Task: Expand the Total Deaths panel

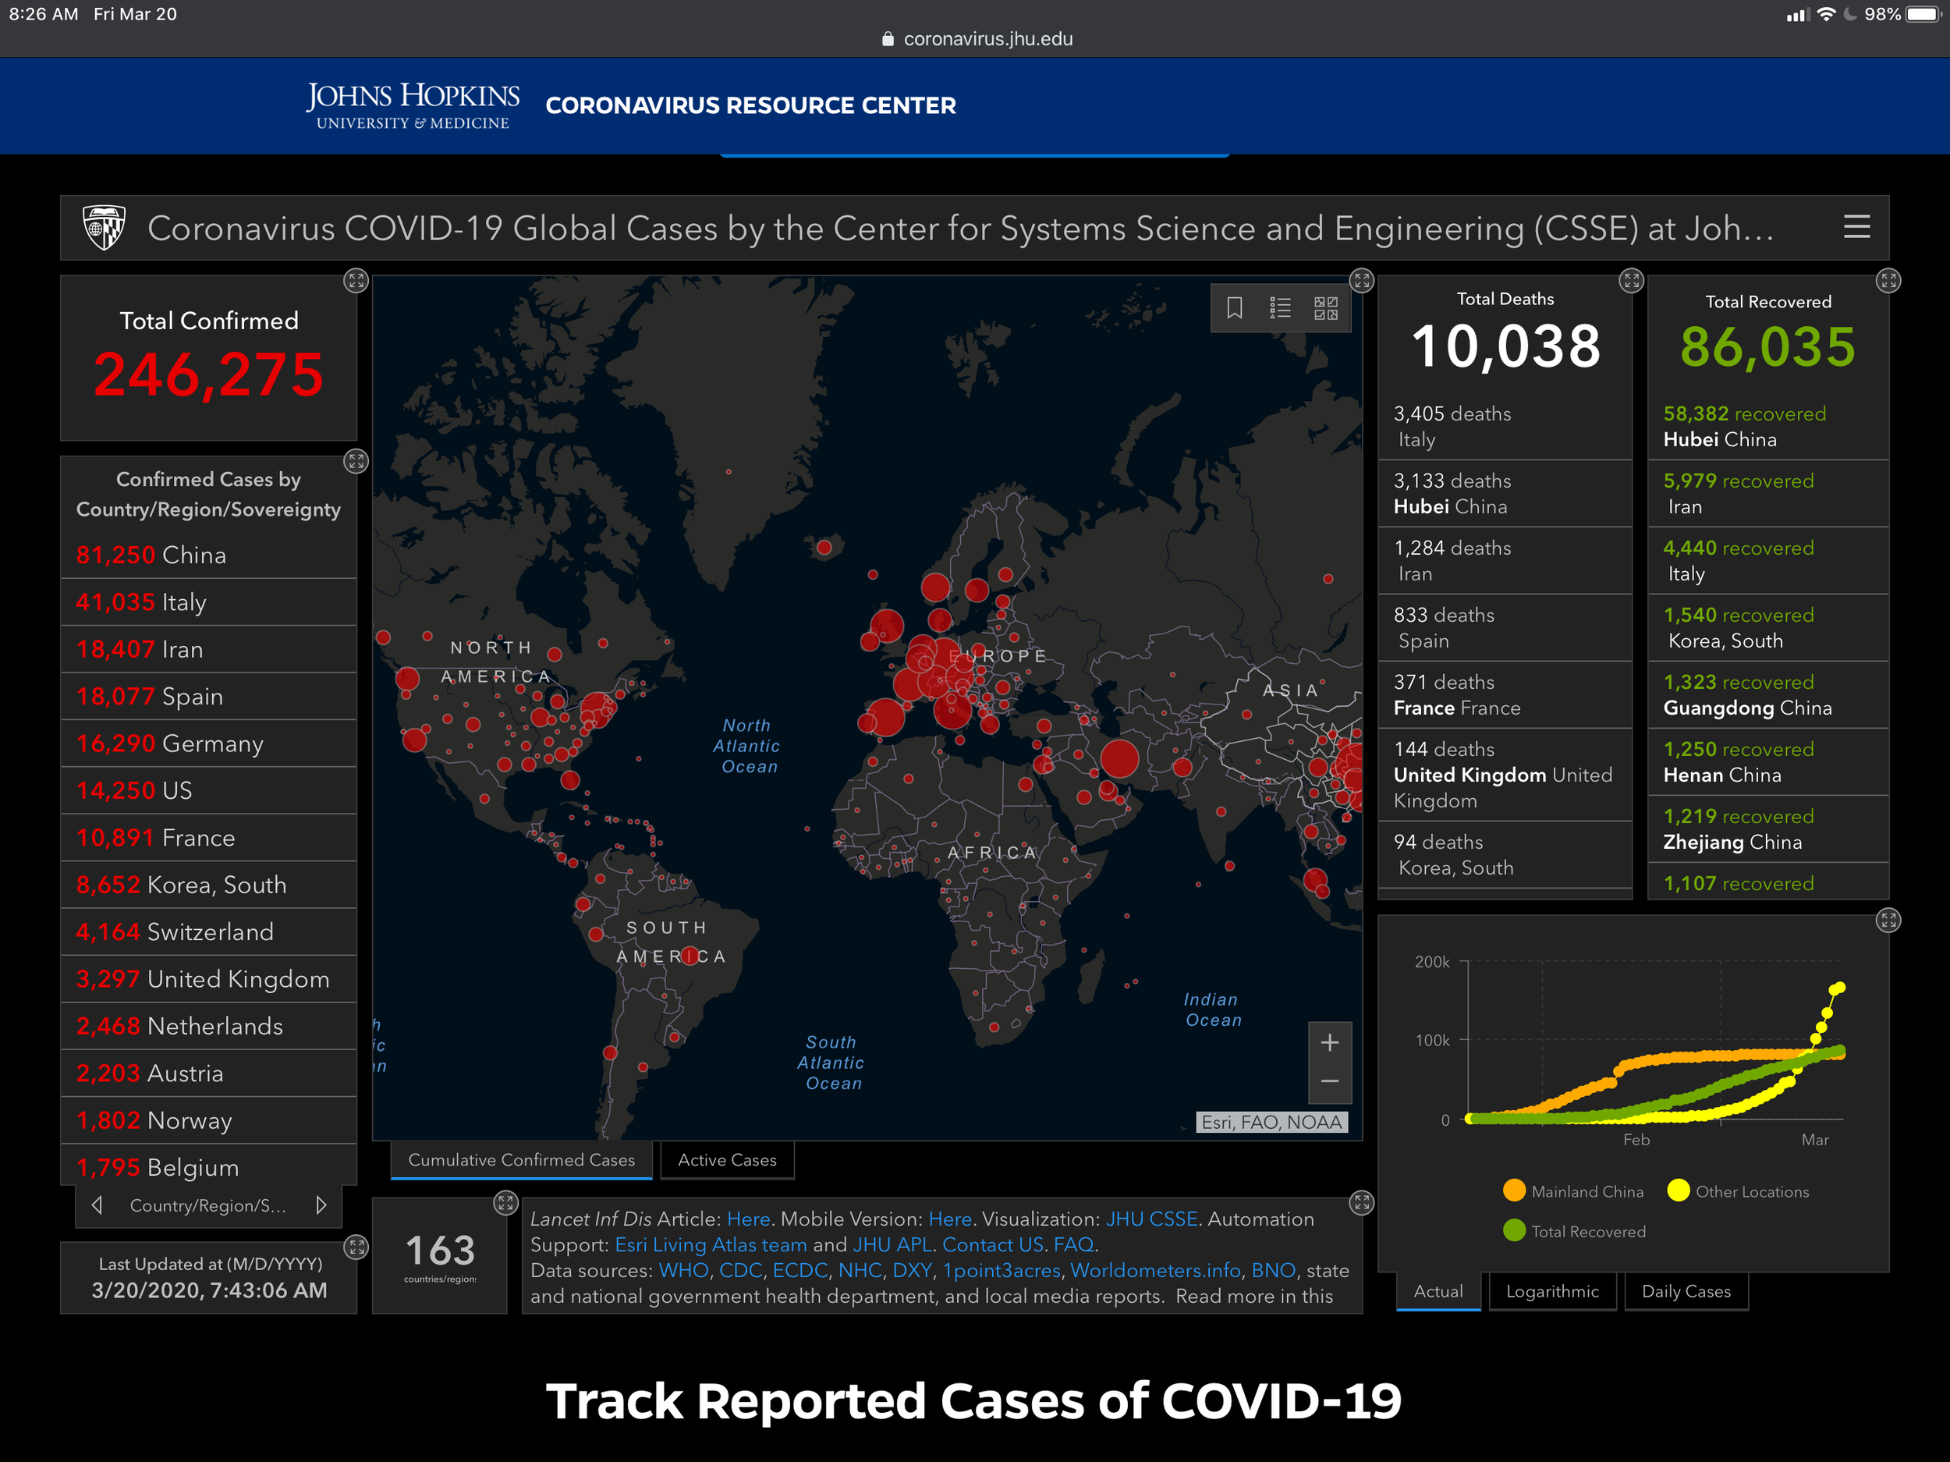Action: (1631, 282)
